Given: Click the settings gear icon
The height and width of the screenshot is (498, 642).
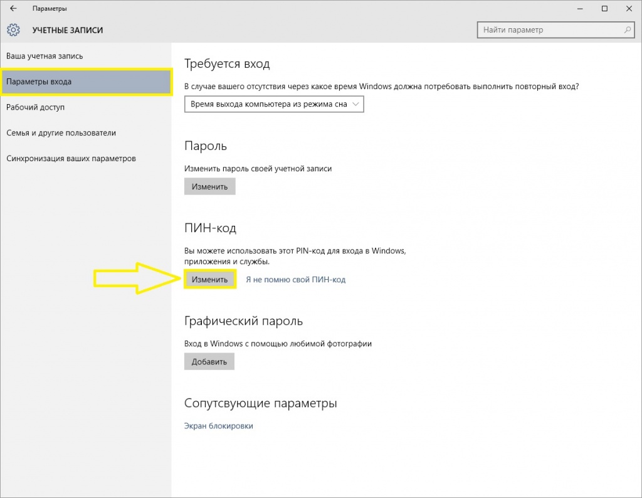Looking at the screenshot, I should tap(14, 30).
